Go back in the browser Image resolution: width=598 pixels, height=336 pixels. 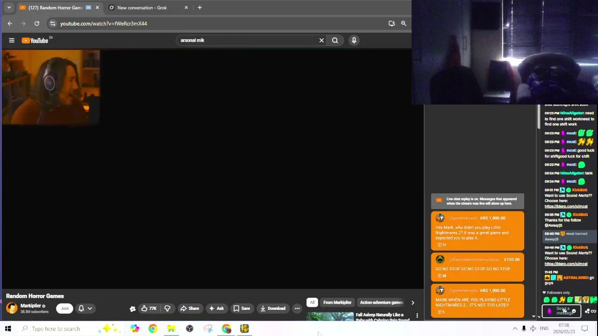pos(10,23)
